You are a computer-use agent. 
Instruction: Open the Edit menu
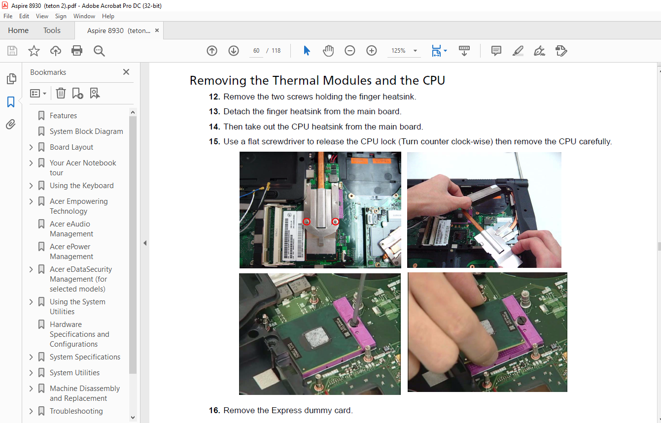tap(24, 16)
